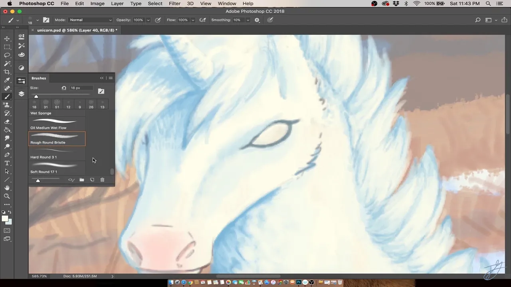Screen dimensions: 511x287
Task: Select the Paint Bucket tool
Action: pyautogui.click(x=7, y=130)
